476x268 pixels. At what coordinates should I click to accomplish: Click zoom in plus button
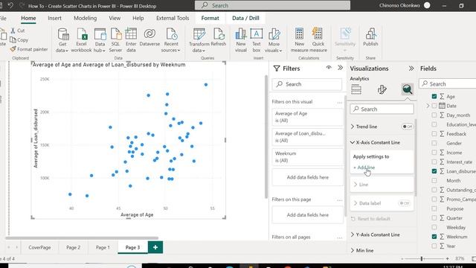click(x=448, y=258)
